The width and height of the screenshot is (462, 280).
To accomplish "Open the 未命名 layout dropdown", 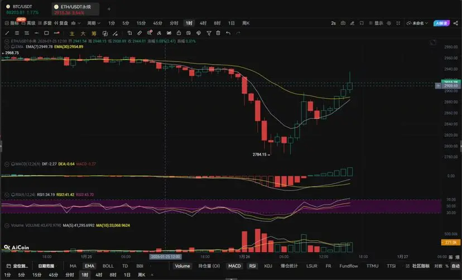I will 417,23.
